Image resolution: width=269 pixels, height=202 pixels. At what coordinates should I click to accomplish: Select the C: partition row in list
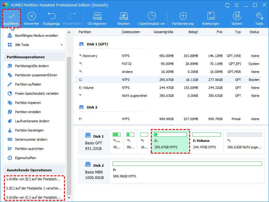click(168, 80)
